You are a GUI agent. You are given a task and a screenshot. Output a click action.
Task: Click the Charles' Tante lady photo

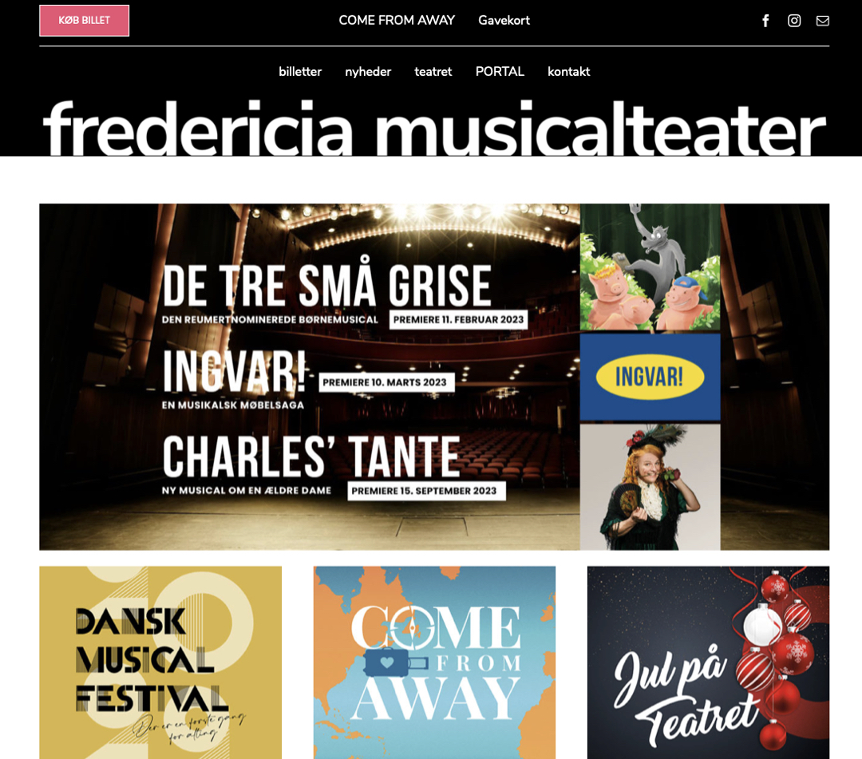tap(650, 487)
